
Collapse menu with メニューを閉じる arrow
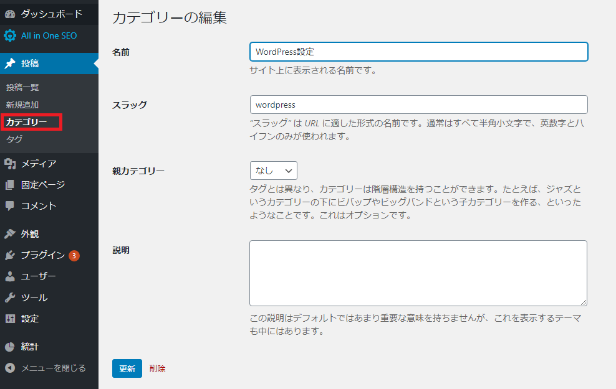point(10,368)
